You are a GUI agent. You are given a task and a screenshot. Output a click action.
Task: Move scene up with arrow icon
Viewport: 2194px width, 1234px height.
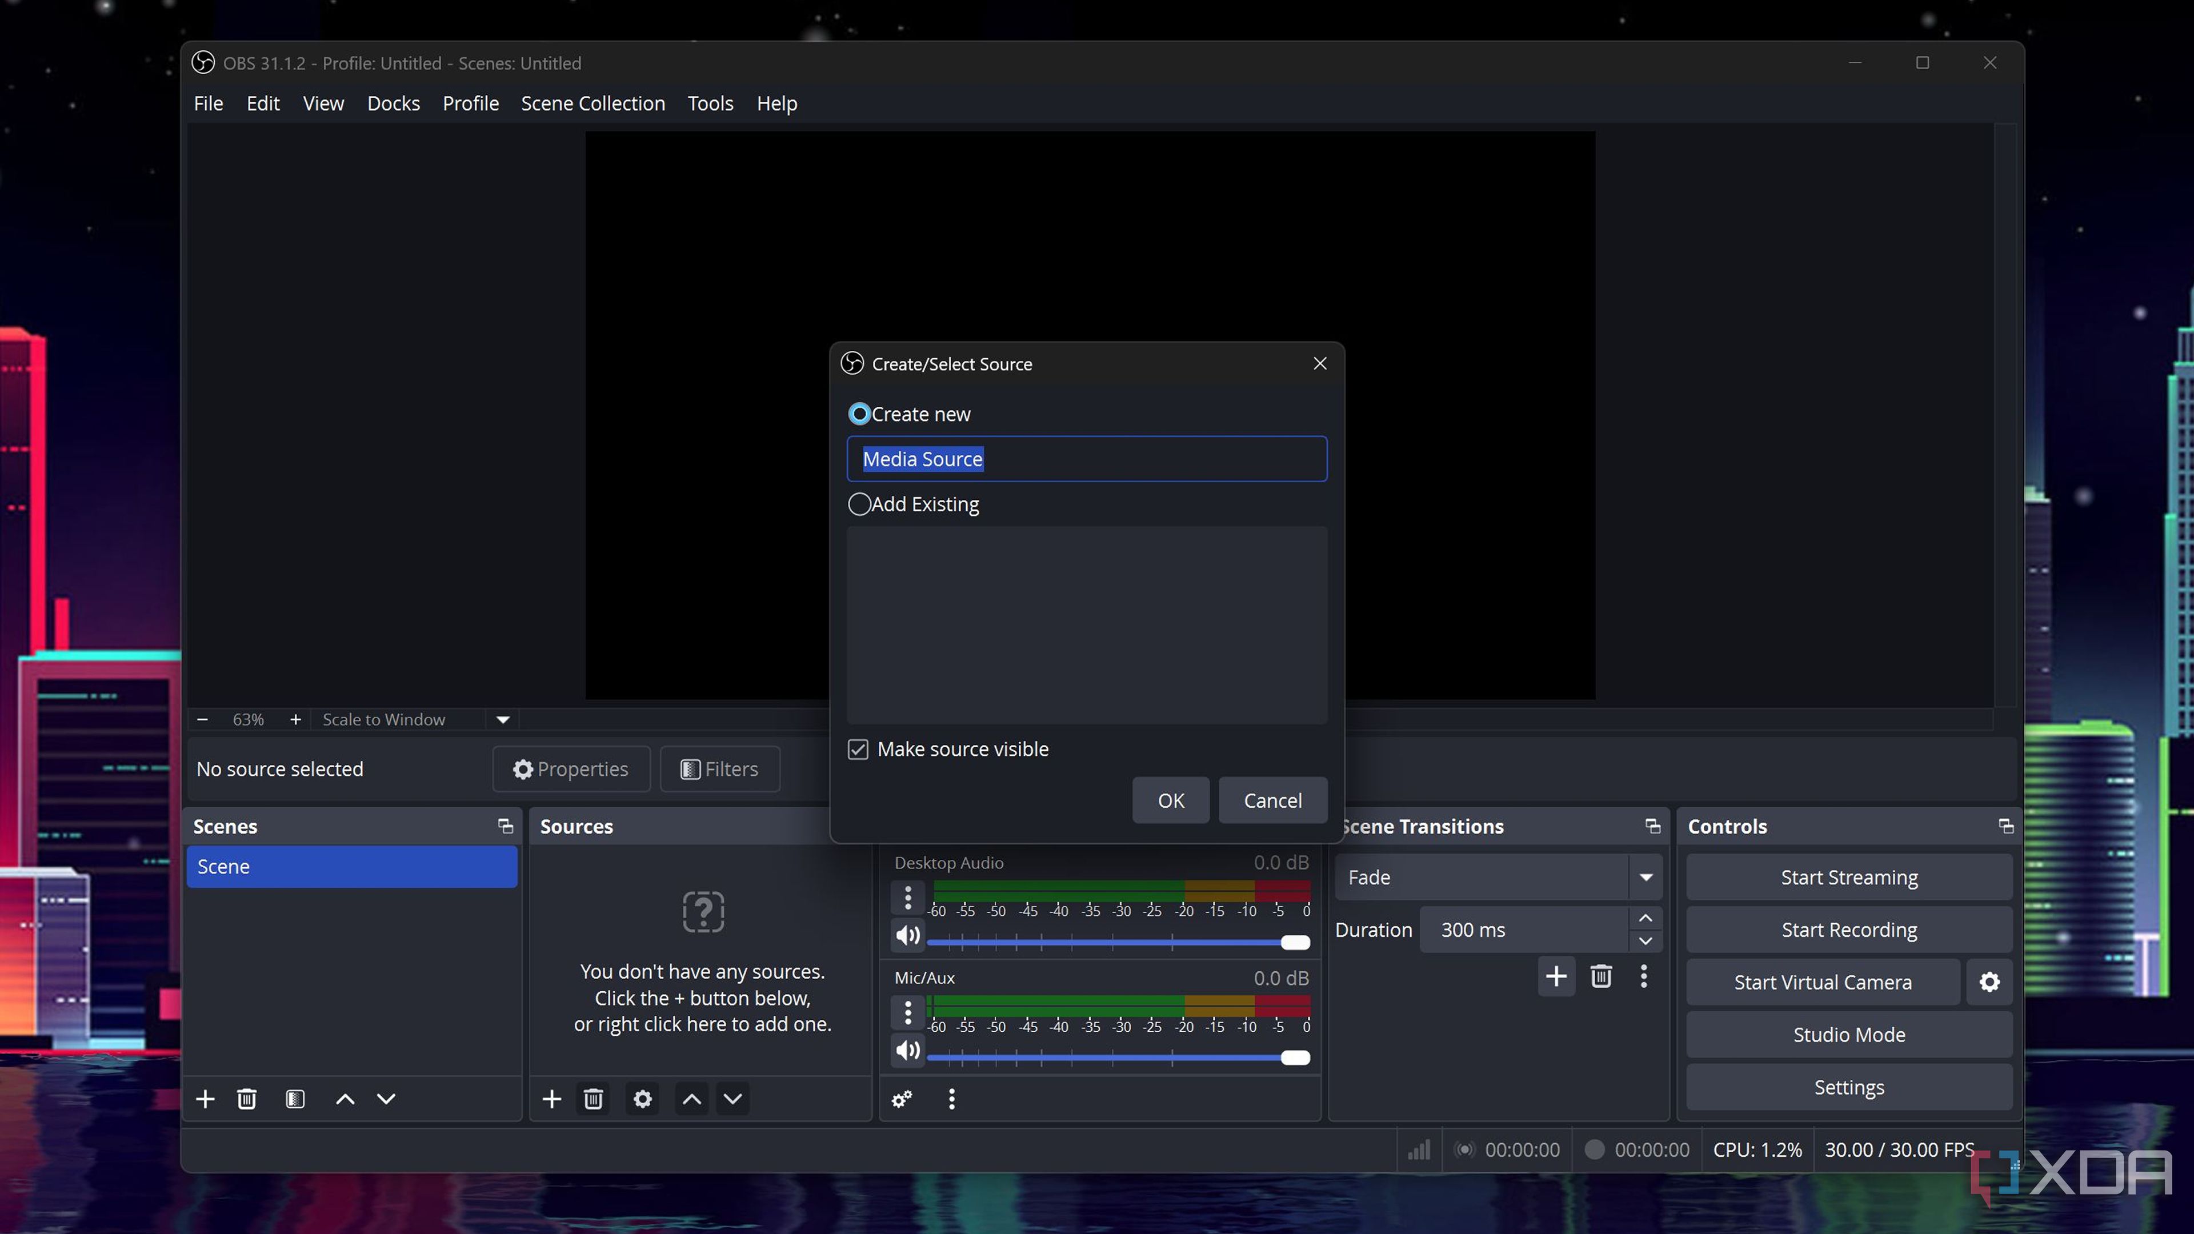345,1099
